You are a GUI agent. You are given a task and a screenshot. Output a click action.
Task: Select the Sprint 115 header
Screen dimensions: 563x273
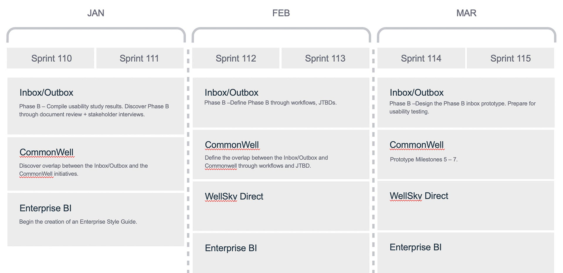(511, 58)
